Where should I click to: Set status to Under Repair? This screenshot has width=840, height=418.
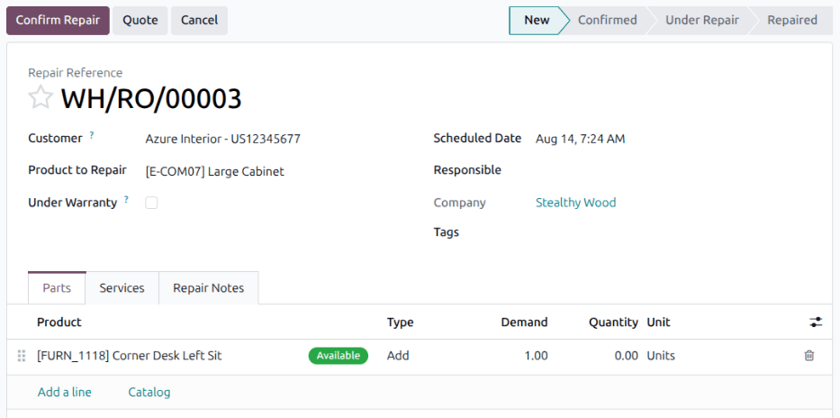pyautogui.click(x=701, y=21)
